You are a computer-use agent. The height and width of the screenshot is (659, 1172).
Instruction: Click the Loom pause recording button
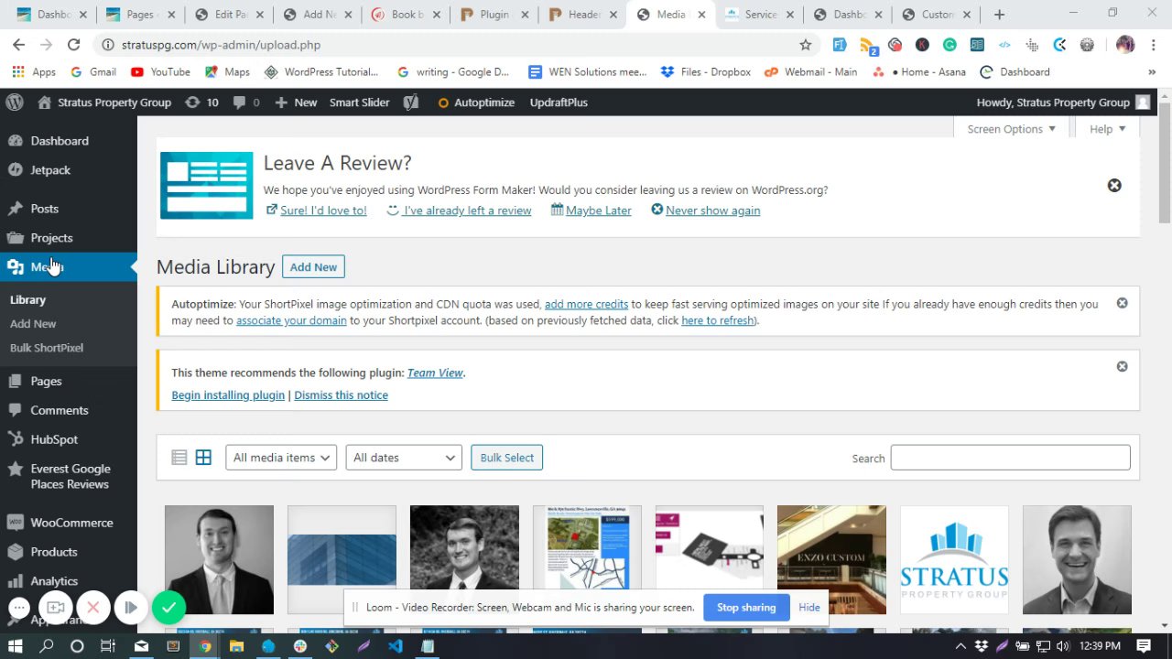131,608
